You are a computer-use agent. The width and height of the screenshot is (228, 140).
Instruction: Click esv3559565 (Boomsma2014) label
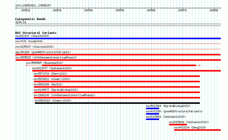[45, 63]
